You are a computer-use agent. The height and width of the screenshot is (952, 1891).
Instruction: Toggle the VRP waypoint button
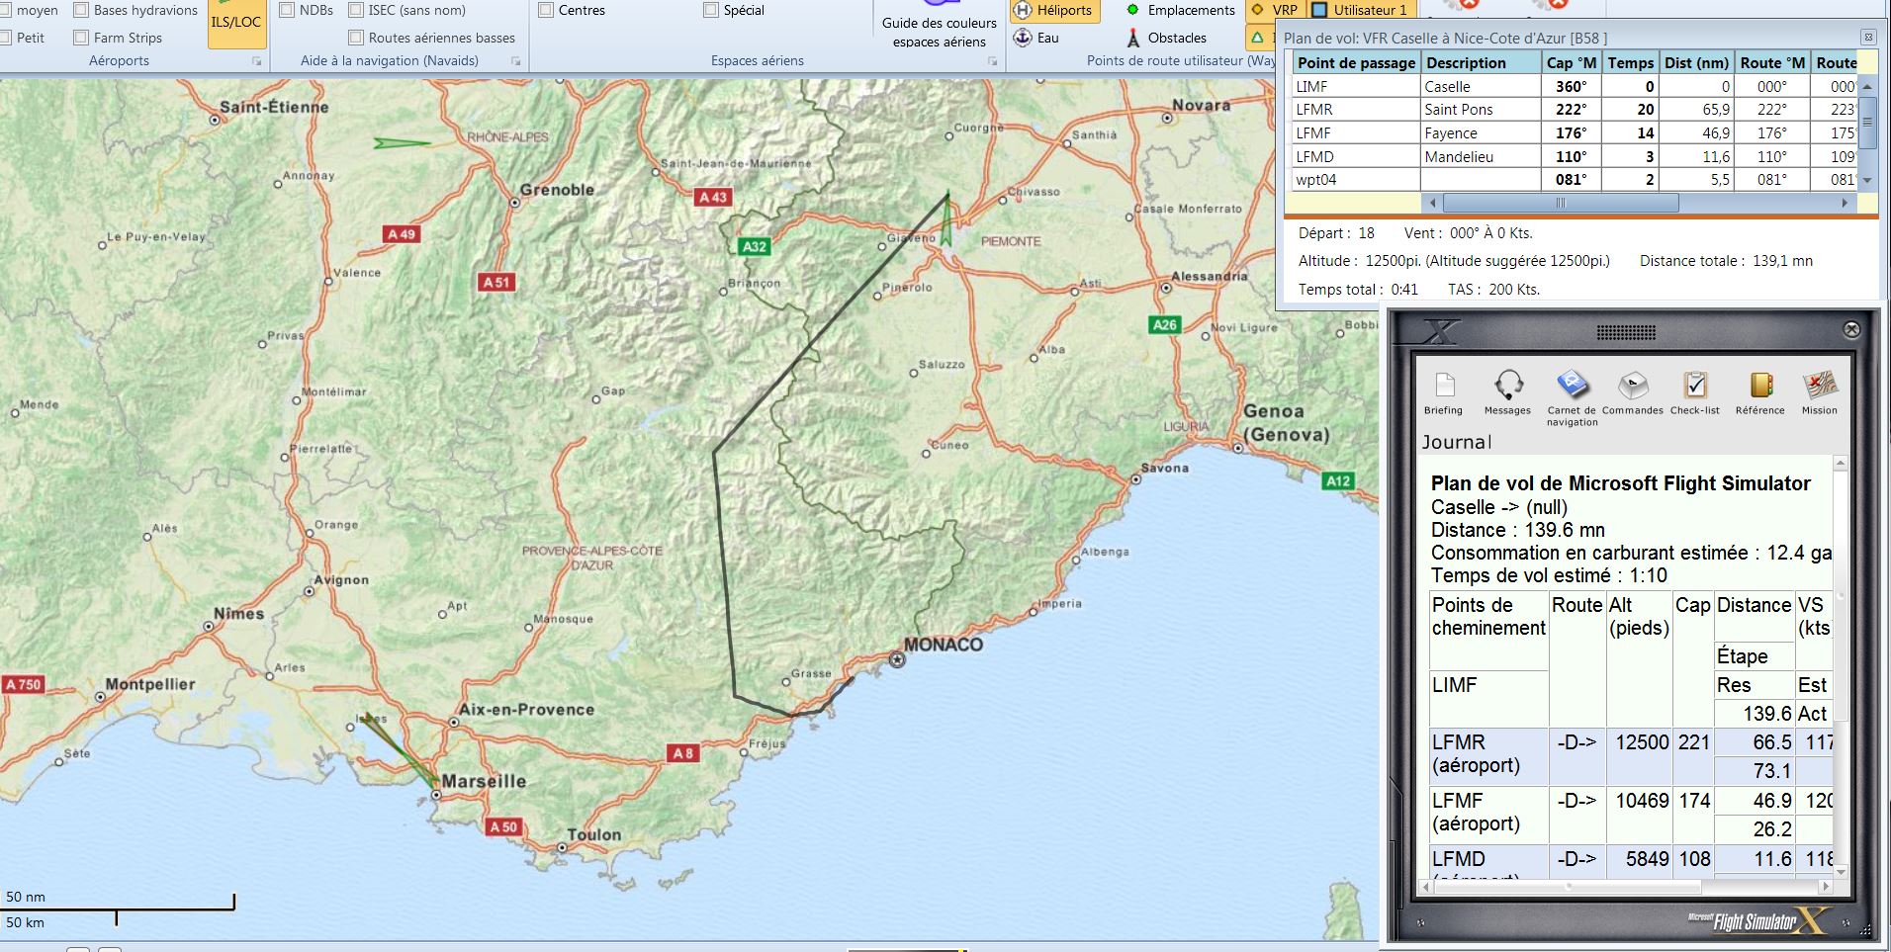1274,10
